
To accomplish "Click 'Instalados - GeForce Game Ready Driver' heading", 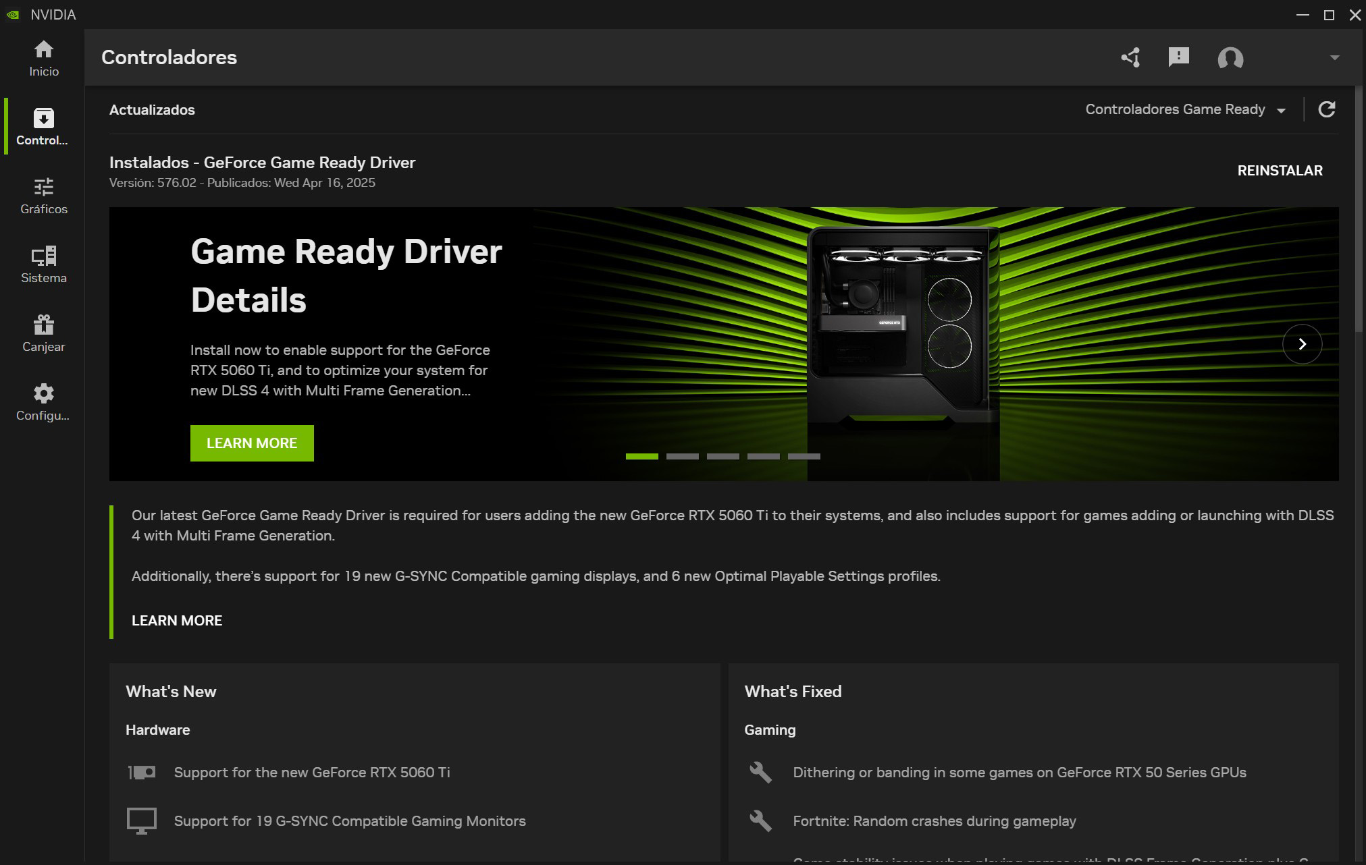I will [263, 163].
